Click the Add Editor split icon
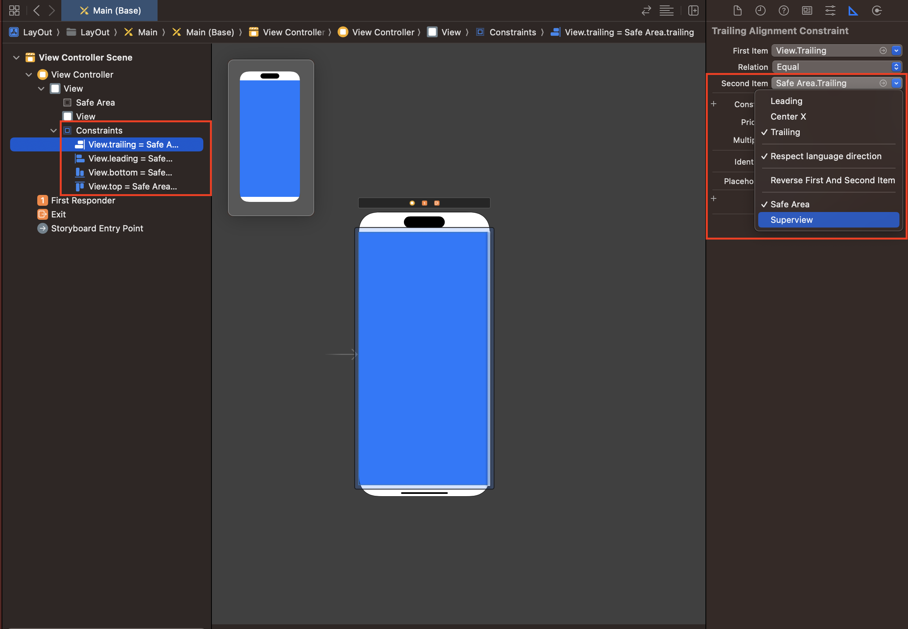The width and height of the screenshot is (908, 629). [x=693, y=10]
